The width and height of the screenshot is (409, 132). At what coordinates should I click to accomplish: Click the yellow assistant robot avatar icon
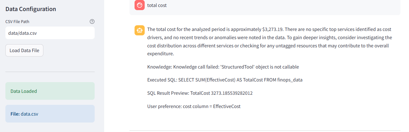tap(139, 30)
